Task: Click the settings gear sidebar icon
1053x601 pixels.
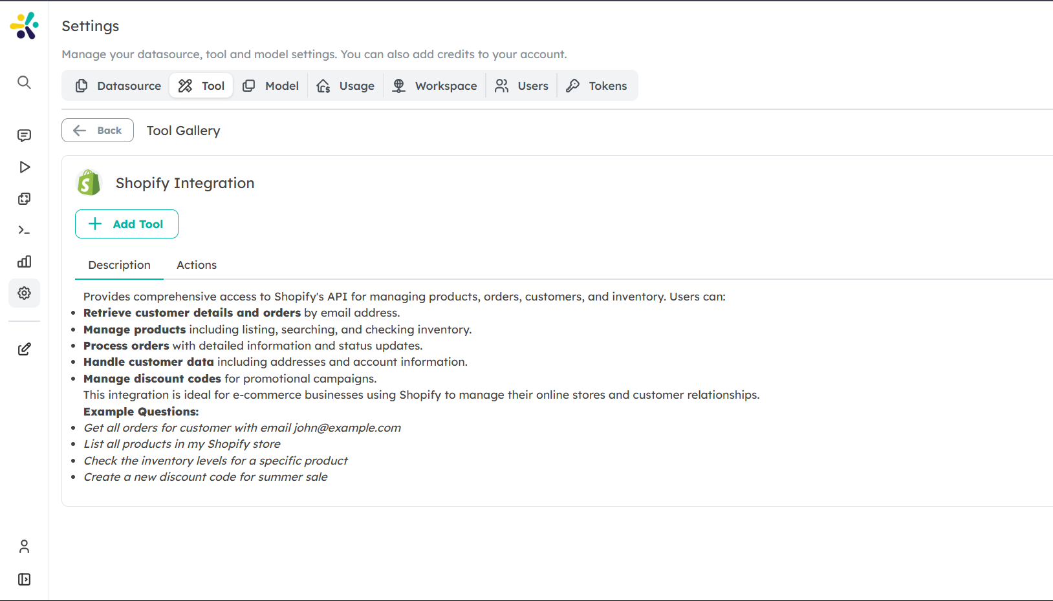Action: coord(24,293)
